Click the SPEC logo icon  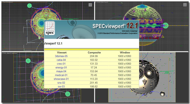tap(50, 28)
